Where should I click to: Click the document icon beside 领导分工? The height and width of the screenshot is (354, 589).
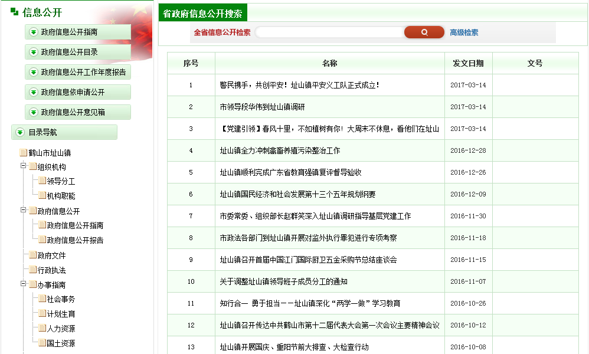click(x=42, y=181)
